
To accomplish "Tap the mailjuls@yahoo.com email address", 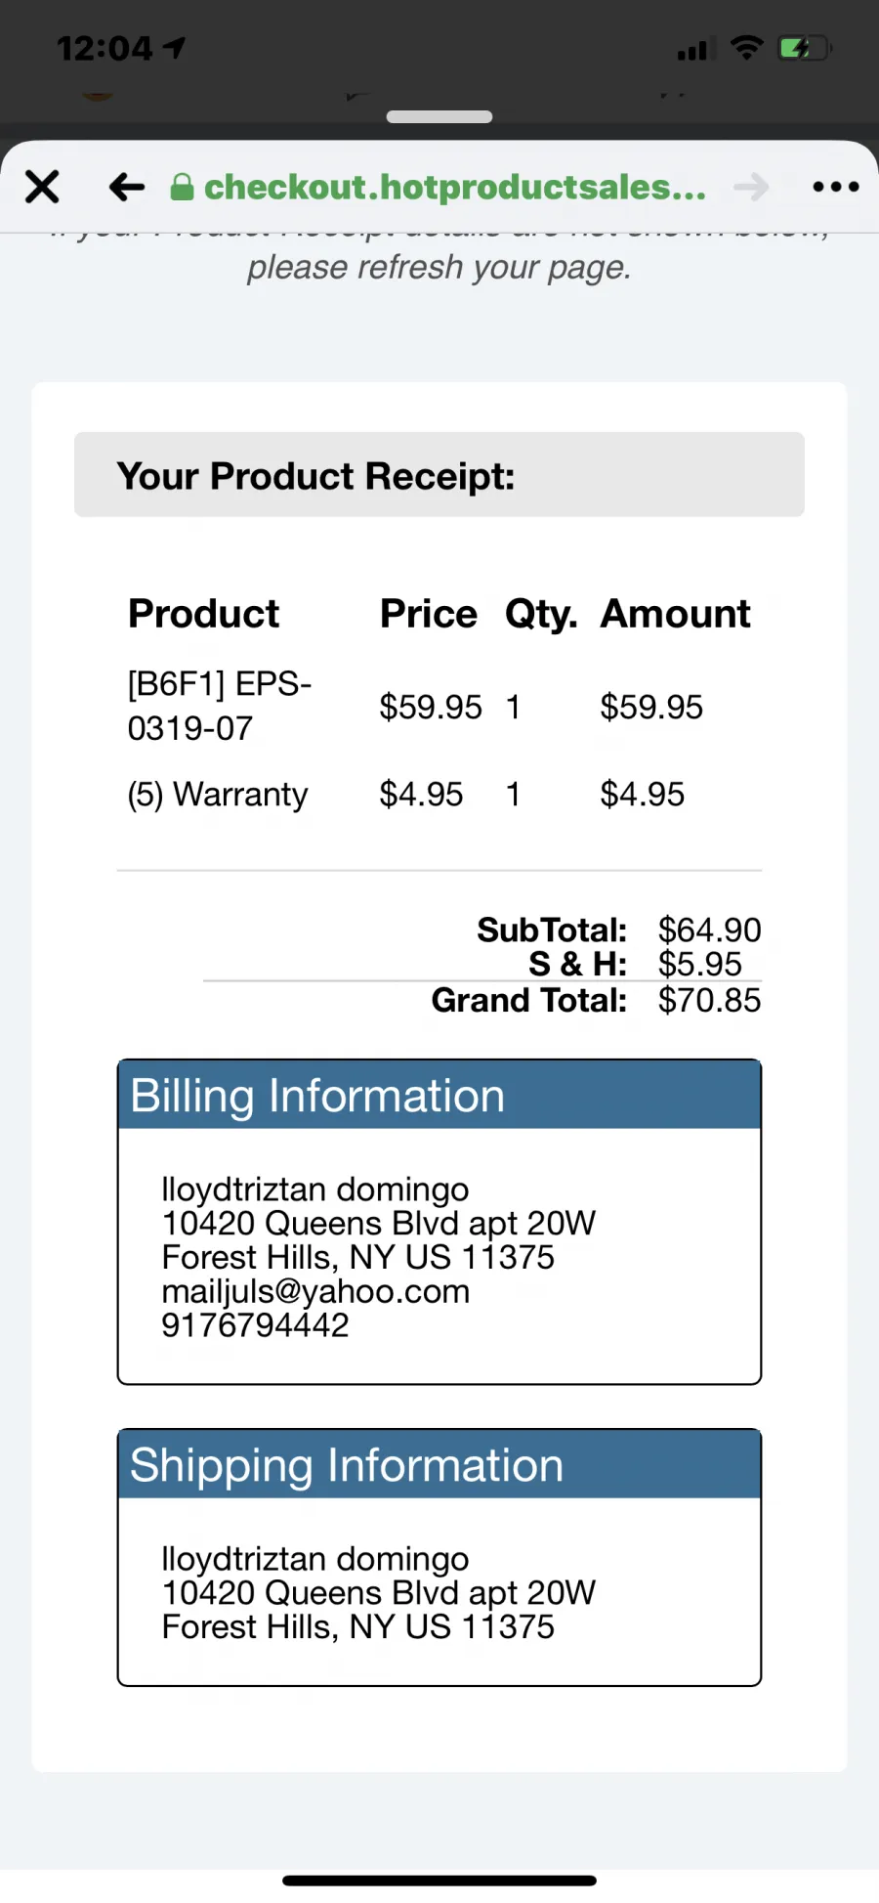I will 315,1291.
